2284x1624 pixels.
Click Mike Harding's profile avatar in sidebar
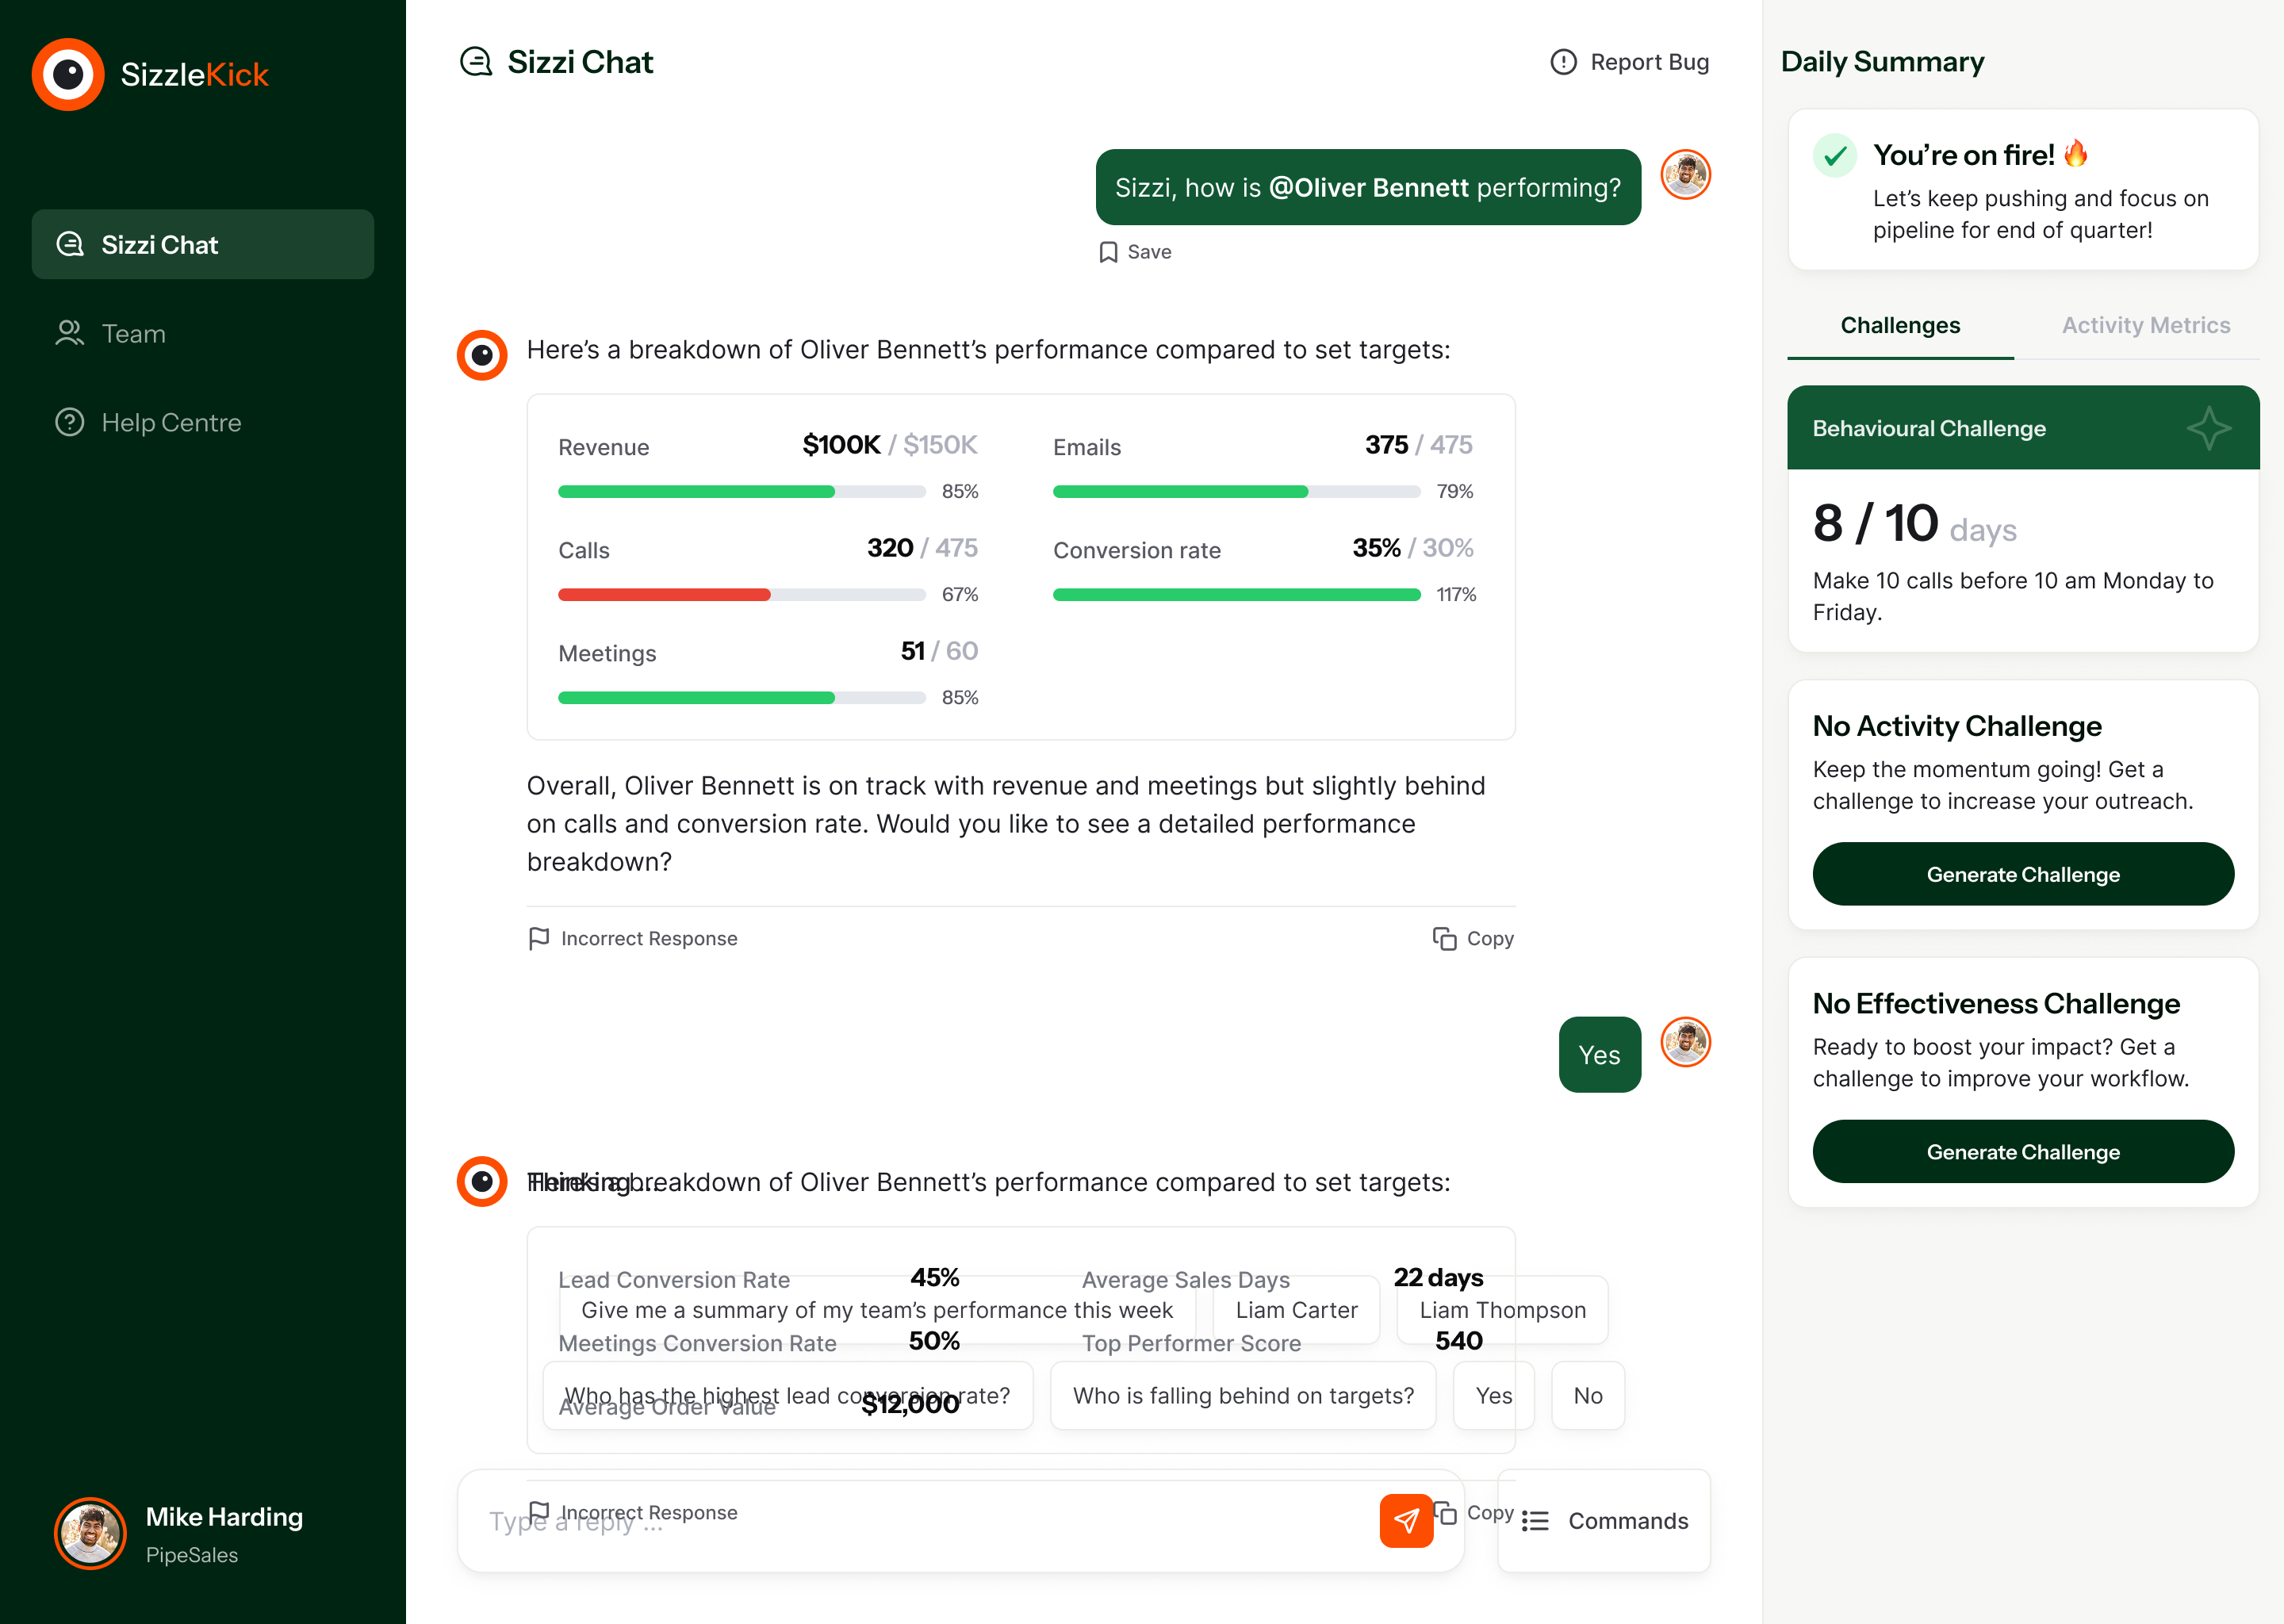[x=90, y=1533]
